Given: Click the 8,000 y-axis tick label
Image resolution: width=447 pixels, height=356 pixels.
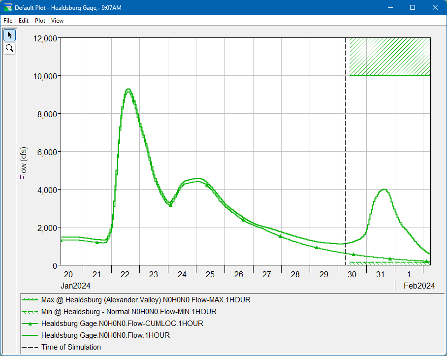Looking at the screenshot, I should tap(47, 114).
